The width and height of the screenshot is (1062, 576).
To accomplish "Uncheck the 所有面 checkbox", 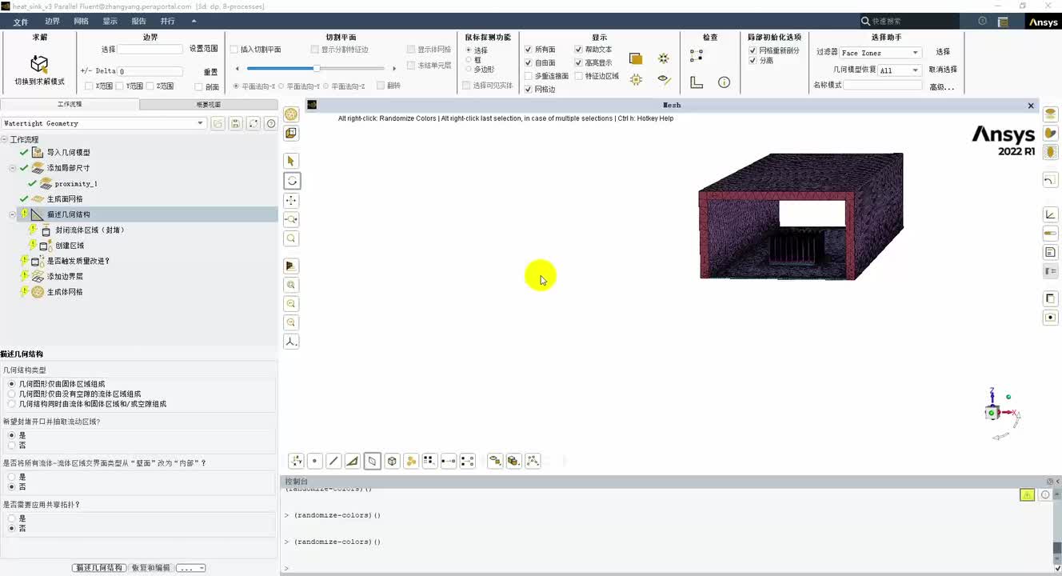I will point(528,50).
